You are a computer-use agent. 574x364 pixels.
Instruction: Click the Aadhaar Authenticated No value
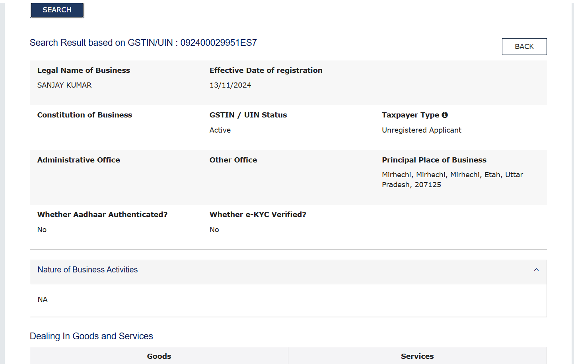tap(42, 230)
